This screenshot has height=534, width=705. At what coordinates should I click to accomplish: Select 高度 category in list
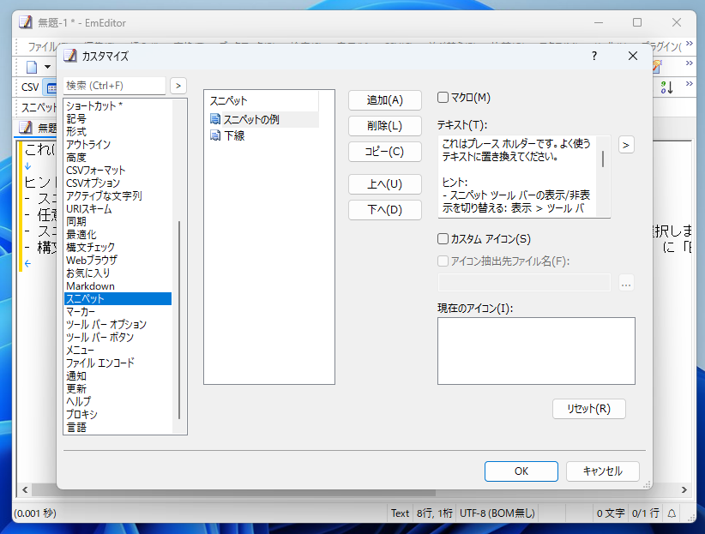pyautogui.click(x=117, y=158)
